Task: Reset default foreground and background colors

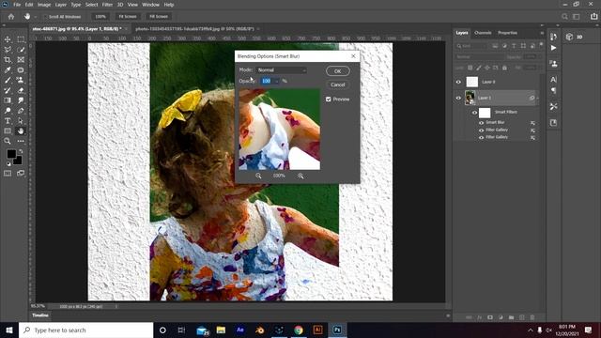Action: point(8,164)
